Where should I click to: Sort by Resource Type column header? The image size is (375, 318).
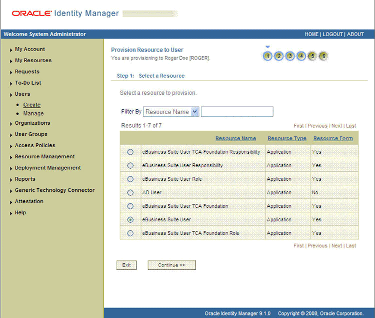tap(287, 138)
